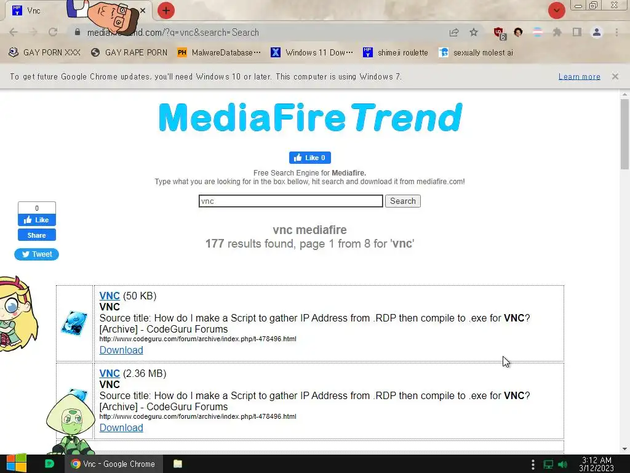The height and width of the screenshot is (473, 630).
Task: Click the MediaFireTrend logo
Action: point(310,117)
